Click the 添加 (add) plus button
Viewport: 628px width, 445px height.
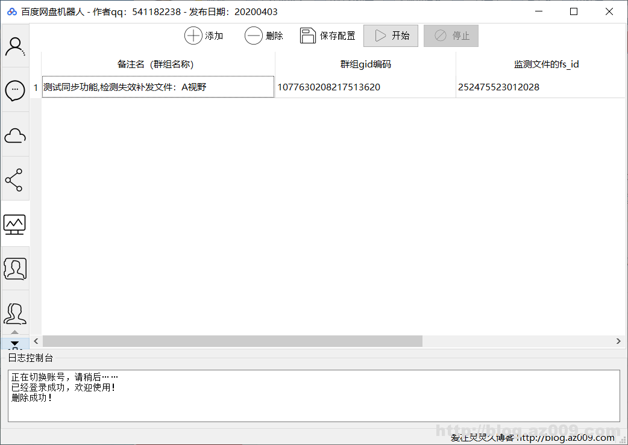click(204, 36)
